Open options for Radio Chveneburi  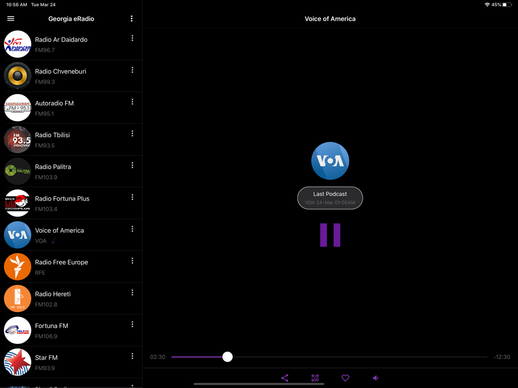(133, 70)
